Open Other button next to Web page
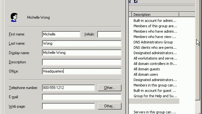Image resolution: width=202 pixels, height=114 pixels. 110,106
